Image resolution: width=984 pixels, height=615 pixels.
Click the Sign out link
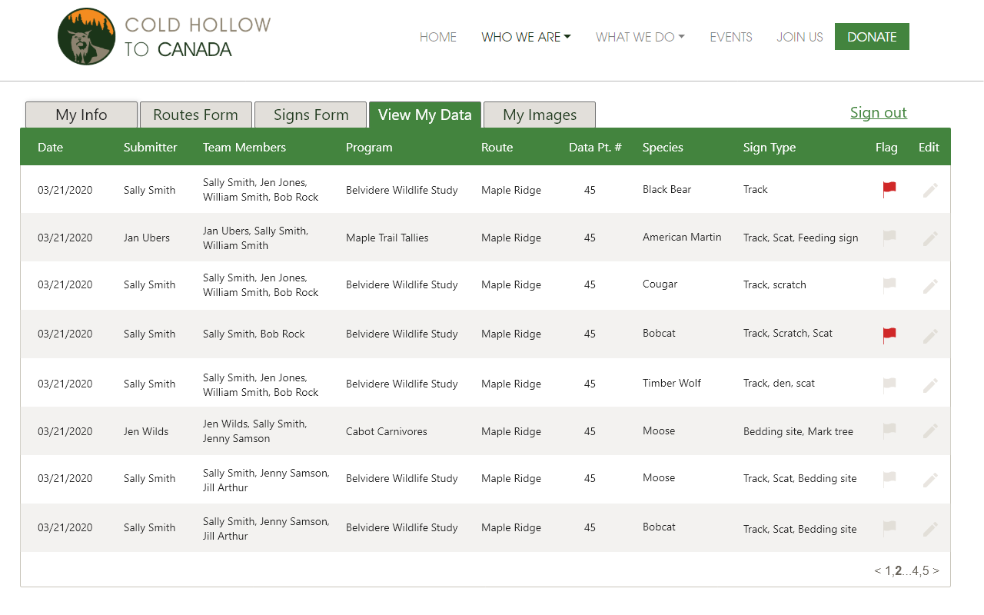pos(878,113)
